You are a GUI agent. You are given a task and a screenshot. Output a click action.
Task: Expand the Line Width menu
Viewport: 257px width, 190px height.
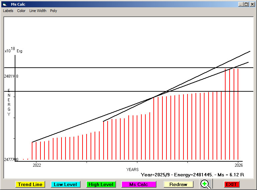coord(38,11)
